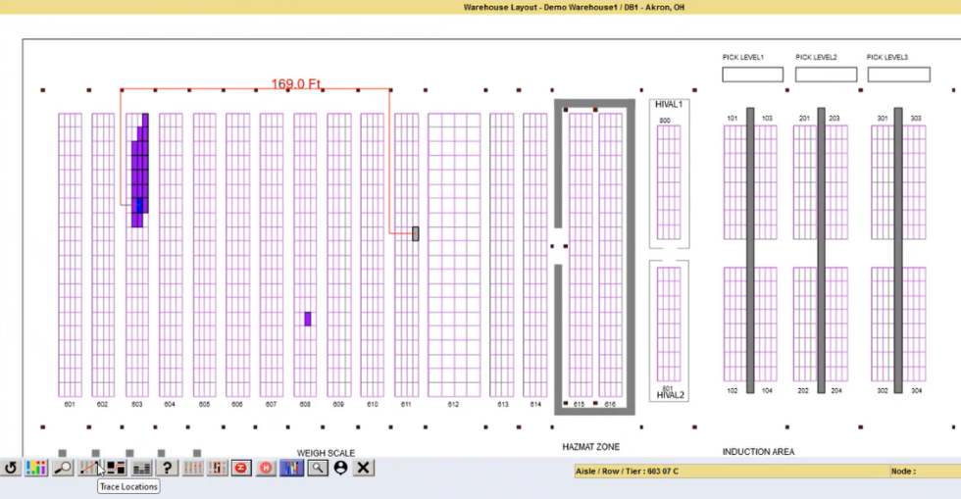Click the black blocks layout icon

(x=116, y=468)
